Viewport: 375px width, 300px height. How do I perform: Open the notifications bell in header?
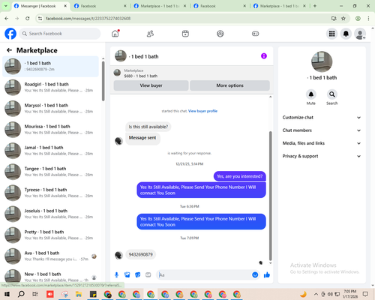coord(346,34)
